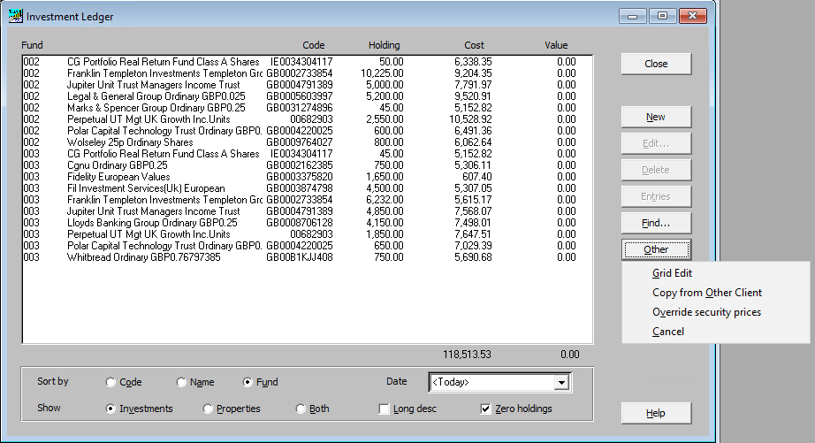Minimize the Investment Ledger window

pos(633,16)
